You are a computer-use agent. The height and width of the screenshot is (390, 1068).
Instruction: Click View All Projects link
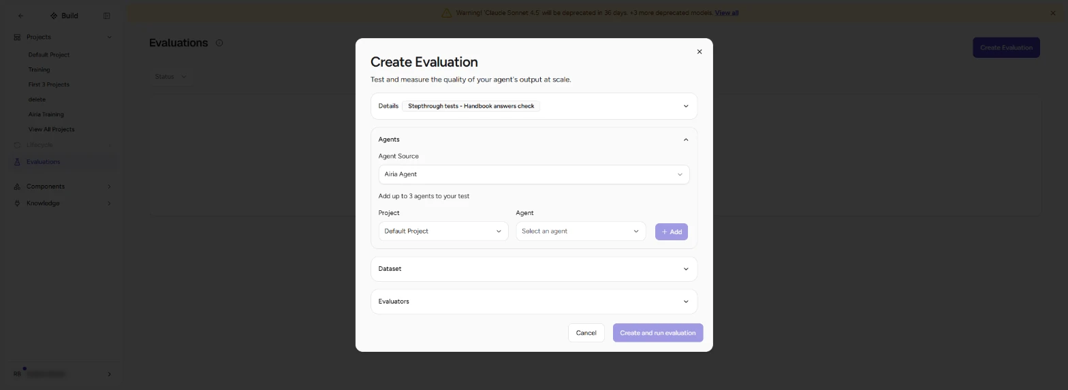click(x=51, y=129)
